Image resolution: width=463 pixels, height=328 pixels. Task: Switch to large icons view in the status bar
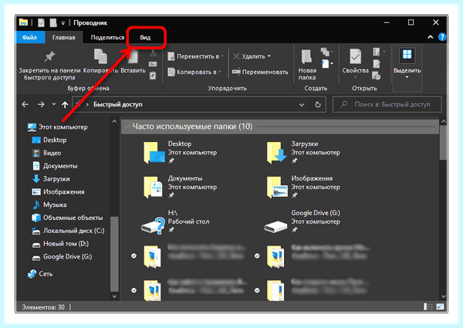point(441,306)
